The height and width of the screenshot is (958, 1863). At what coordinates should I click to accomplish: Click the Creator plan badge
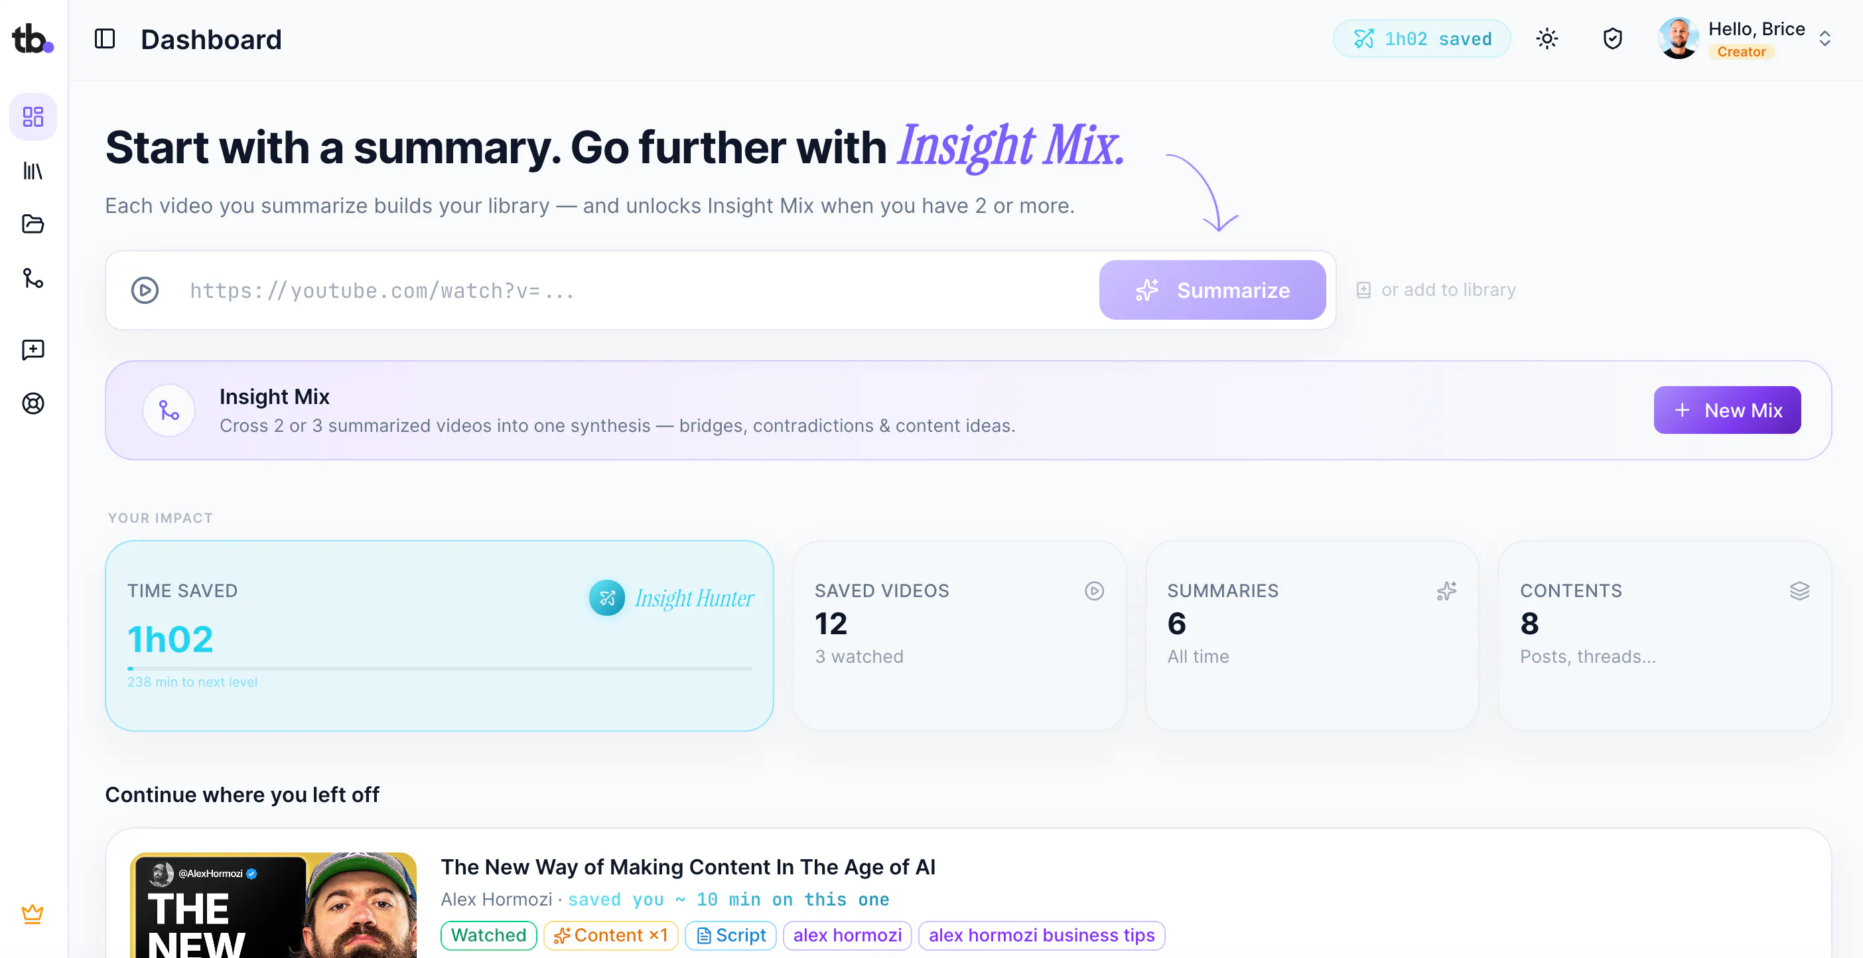(x=1741, y=52)
